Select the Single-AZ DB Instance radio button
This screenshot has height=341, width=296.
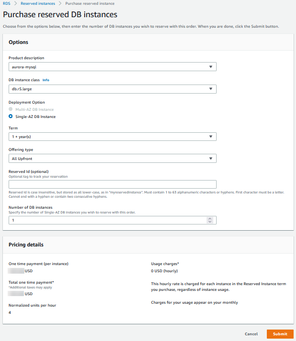(x=11, y=117)
